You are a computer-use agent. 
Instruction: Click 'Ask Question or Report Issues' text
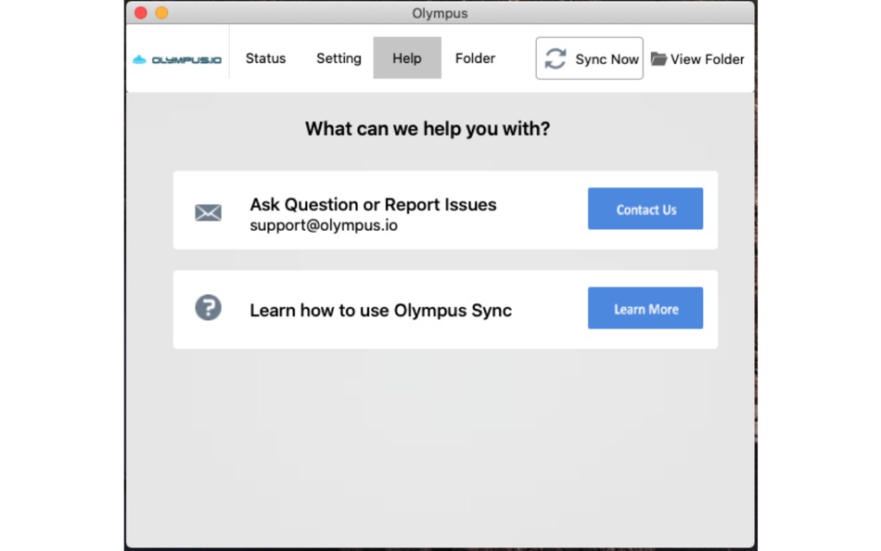(x=373, y=205)
